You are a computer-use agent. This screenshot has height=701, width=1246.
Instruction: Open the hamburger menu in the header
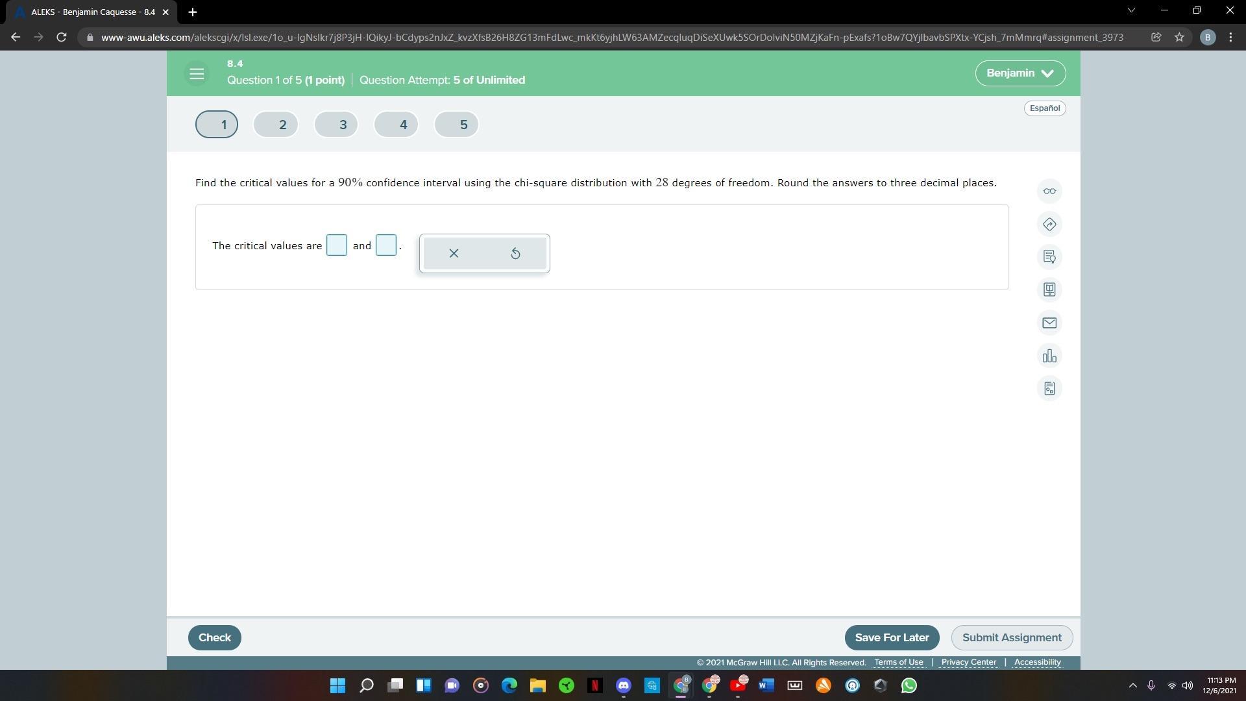197,73
